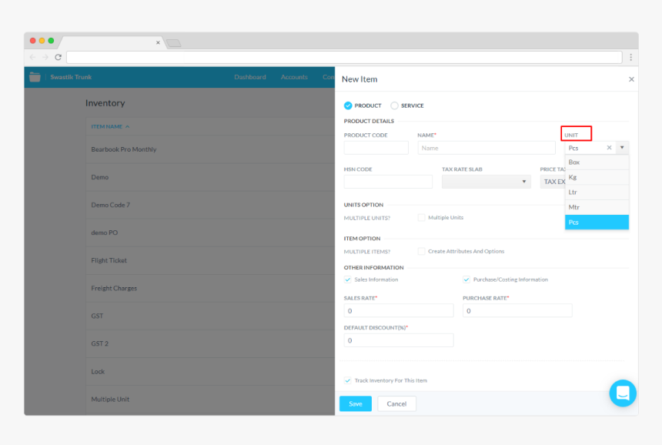Click the ITEM NAME sort arrow
Image resolution: width=662 pixels, height=445 pixels.
pyautogui.click(x=128, y=126)
